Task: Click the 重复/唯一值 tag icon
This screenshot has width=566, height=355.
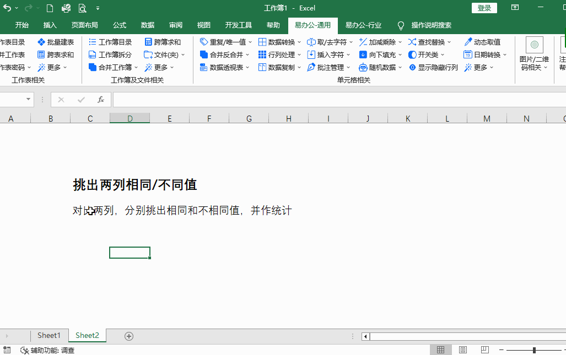Action: click(x=203, y=42)
